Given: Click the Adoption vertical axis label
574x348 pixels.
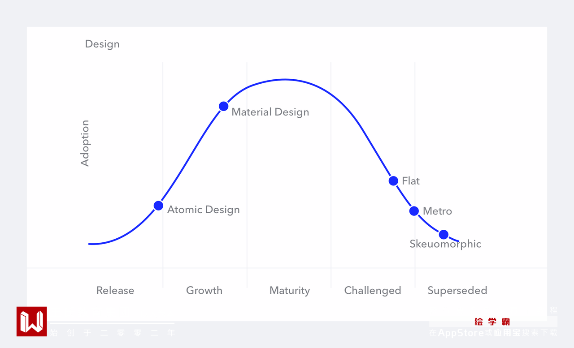Looking at the screenshot, I should (85, 143).
